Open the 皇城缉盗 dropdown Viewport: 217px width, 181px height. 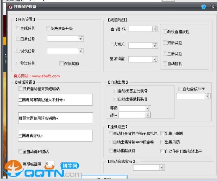[155, 59]
